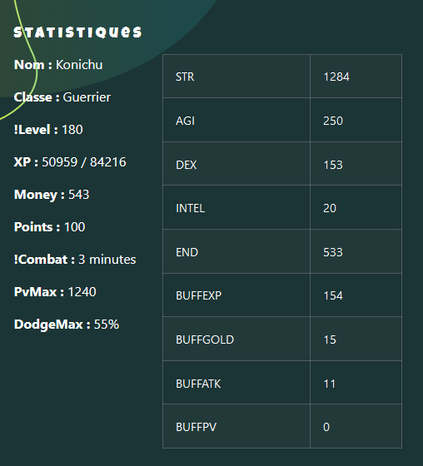Click the BUFFATK stat label

198,384
